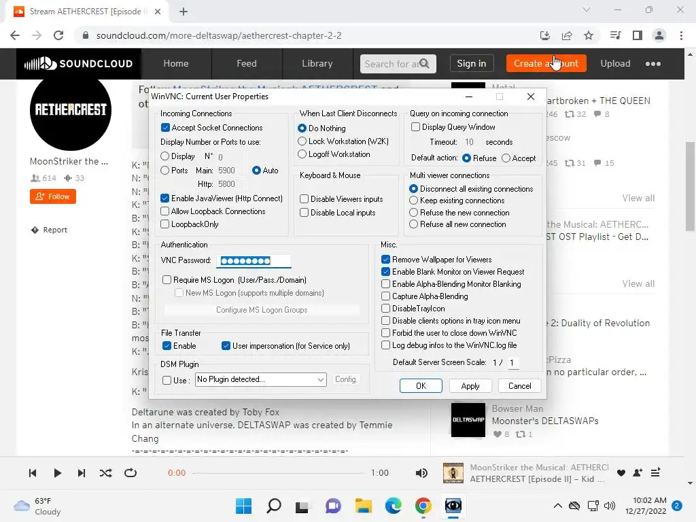
Task: Open the next-up queue icon
Action: pos(656,473)
